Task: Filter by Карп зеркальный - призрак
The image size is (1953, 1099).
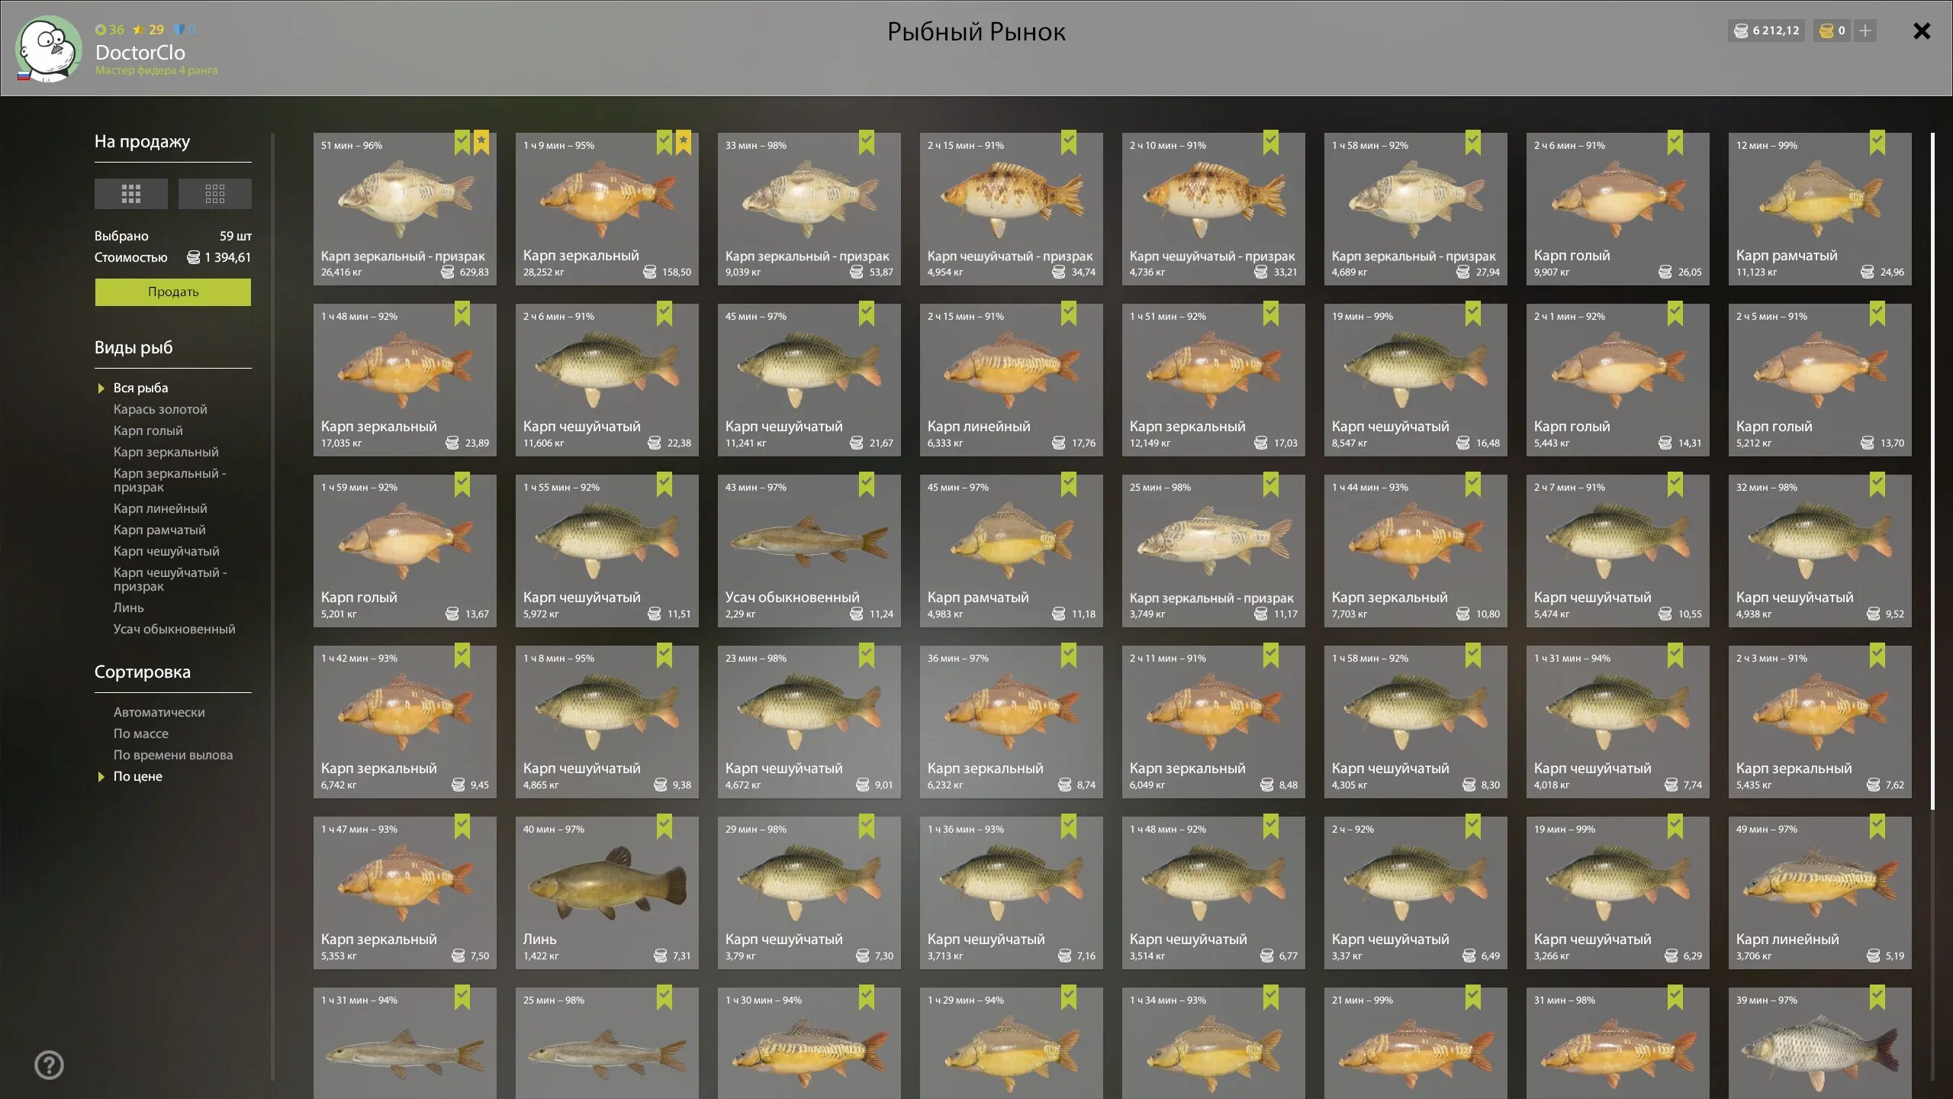Action: (169, 480)
